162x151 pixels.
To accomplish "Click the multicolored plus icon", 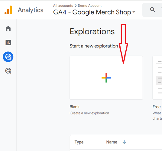I will coord(106,78).
